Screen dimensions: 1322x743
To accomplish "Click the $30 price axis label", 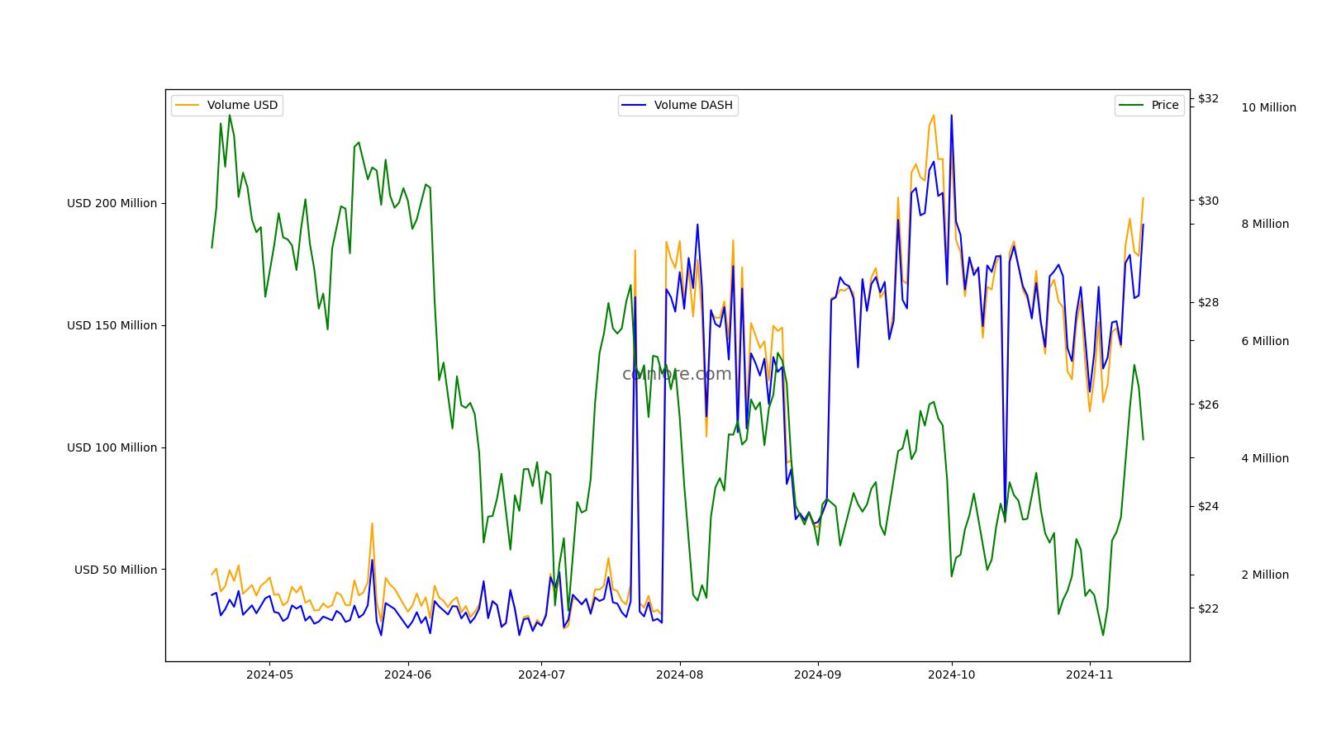I will (x=1208, y=201).
